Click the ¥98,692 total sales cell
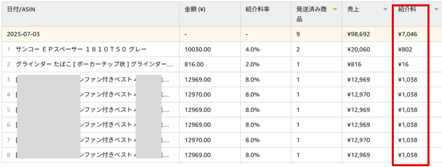 pos(358,34)
